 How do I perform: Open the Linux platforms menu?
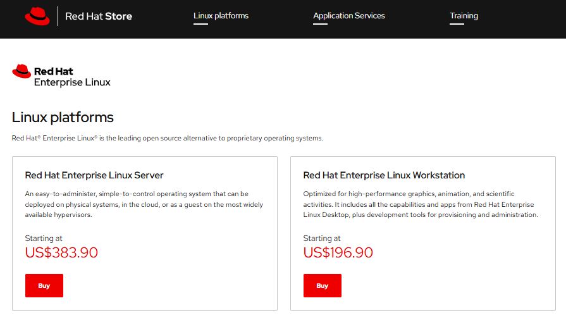(x=221, y=16)
